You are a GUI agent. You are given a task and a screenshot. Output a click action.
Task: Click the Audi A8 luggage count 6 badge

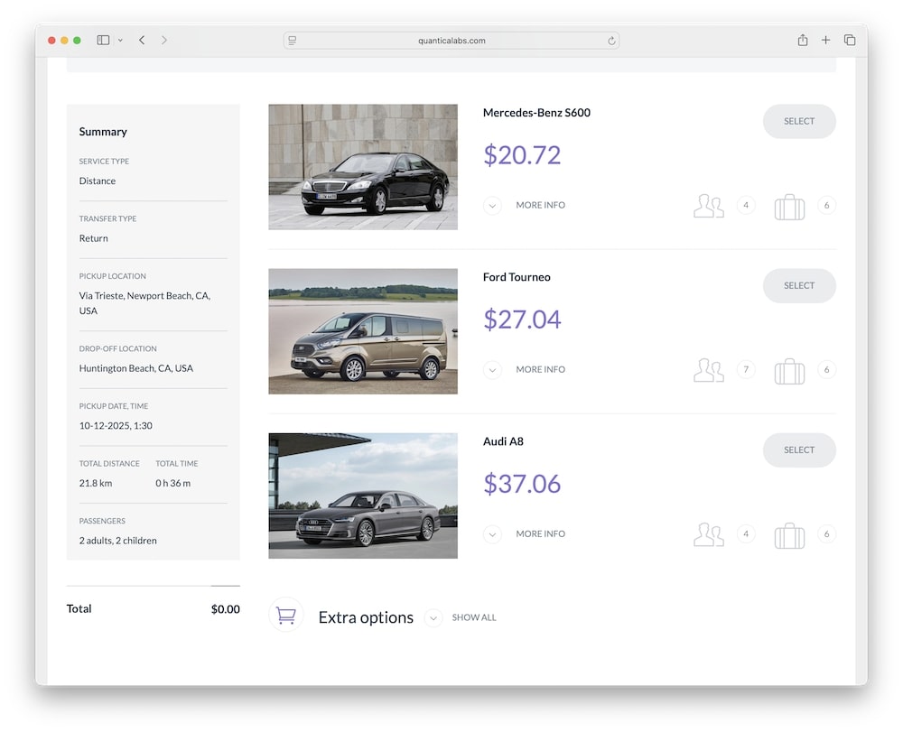point(826,534)
